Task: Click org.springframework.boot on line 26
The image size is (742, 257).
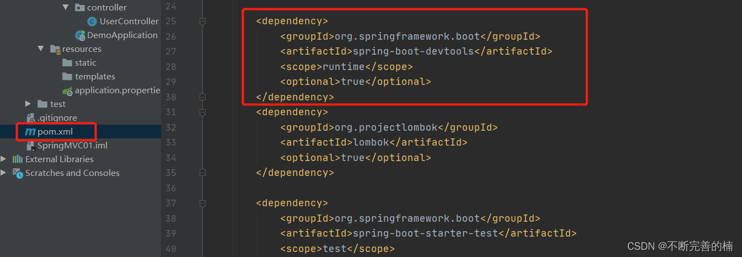Action: (407, 36)
